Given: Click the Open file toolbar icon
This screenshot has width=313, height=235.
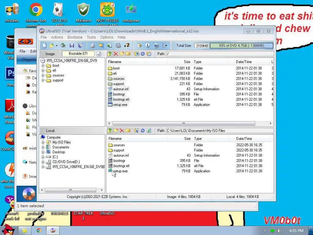Looking at the screenshot, I should (x=51, y=46).
